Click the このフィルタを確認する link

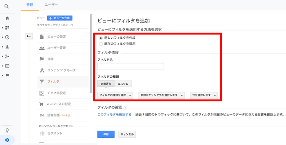coord(114,115)
